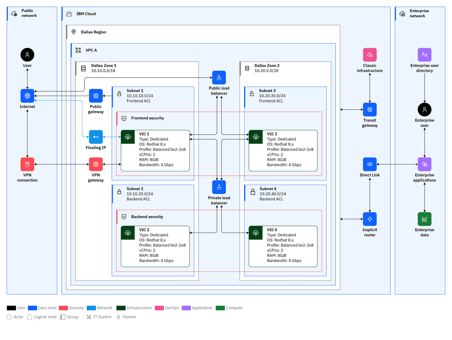Click the purple Application legend swatch
Viewport: 452px width, 340px height.
click(186, 308)
